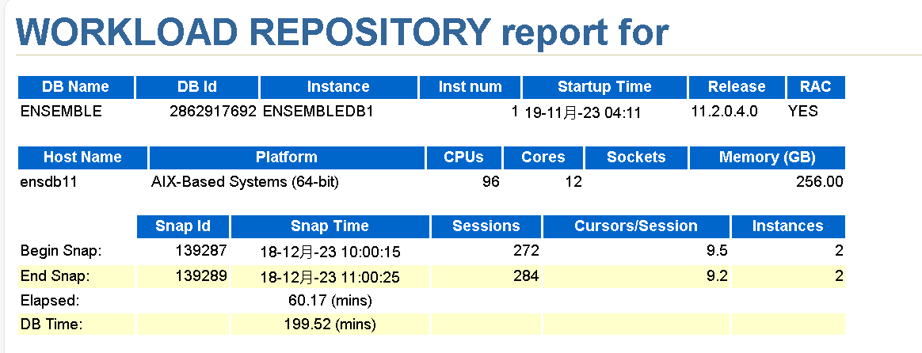This screenshot has width=922, height=353.
Task: Click the DB Id header cell
Action: 197,87
